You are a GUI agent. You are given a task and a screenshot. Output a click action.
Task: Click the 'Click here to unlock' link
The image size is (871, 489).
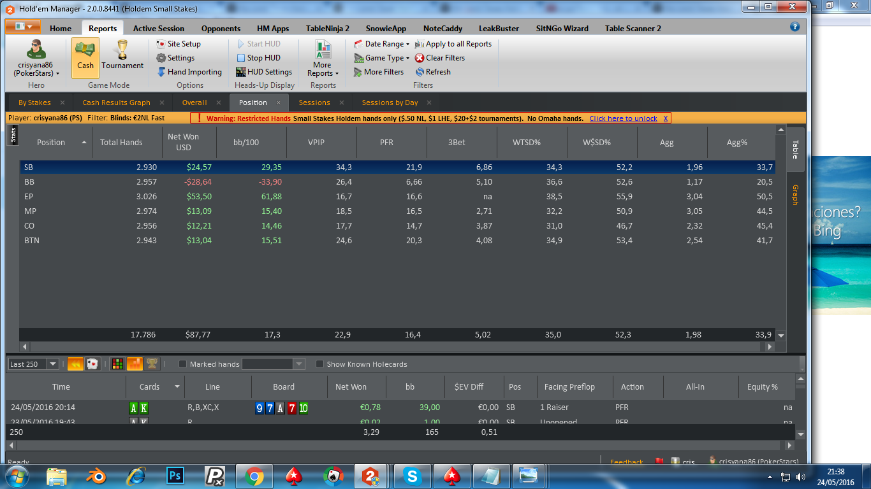[624, 118]
